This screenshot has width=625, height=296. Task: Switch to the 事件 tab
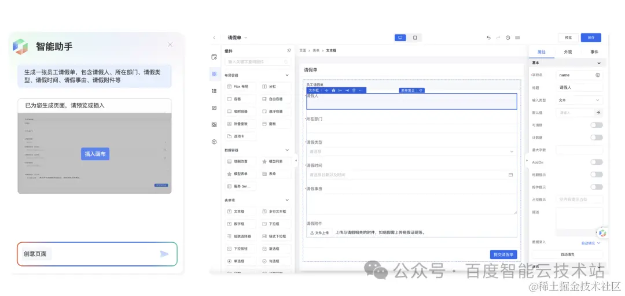(594, 52)
